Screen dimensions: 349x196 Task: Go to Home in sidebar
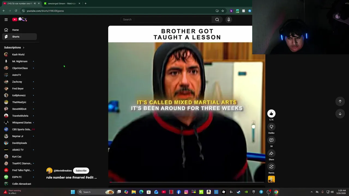(x=20, y=30)
